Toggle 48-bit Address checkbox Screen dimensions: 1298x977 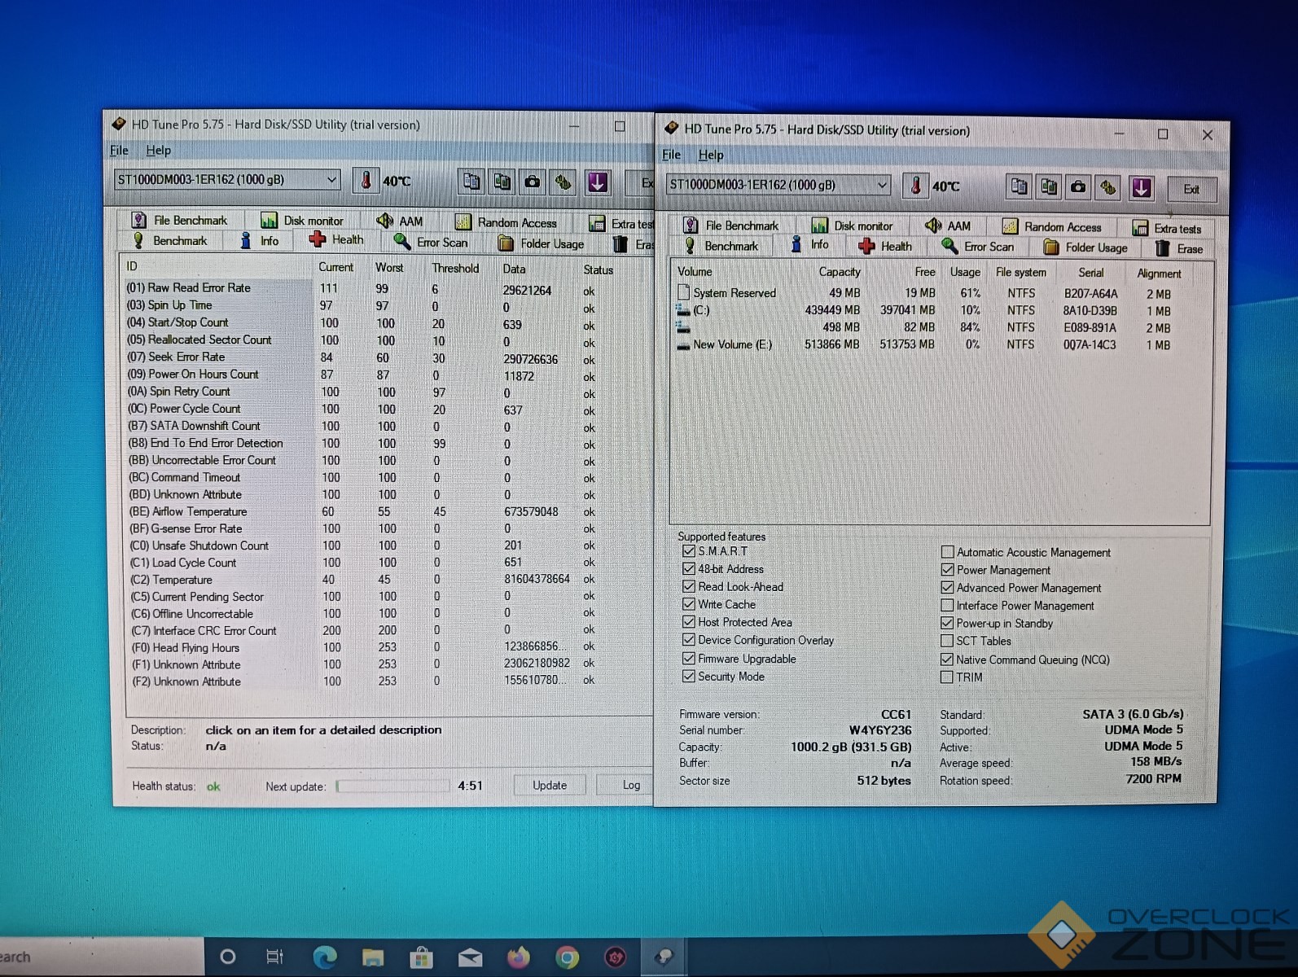[x=689, y=569]
